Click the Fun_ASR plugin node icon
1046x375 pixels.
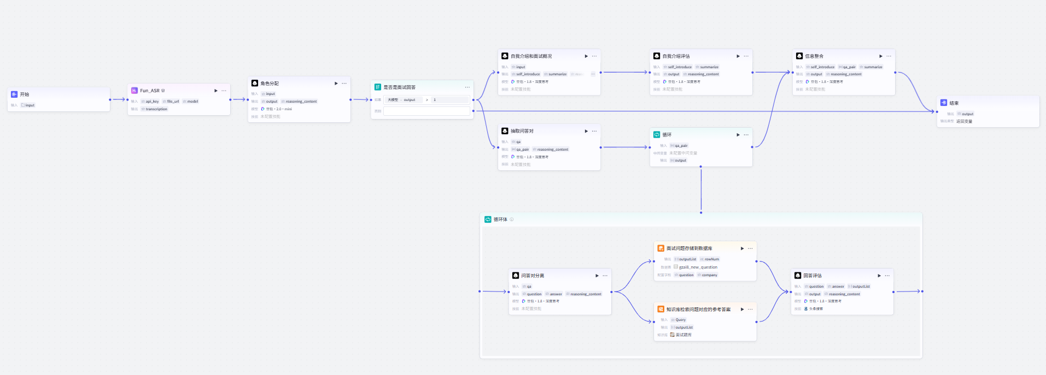[x=135, y=91]
